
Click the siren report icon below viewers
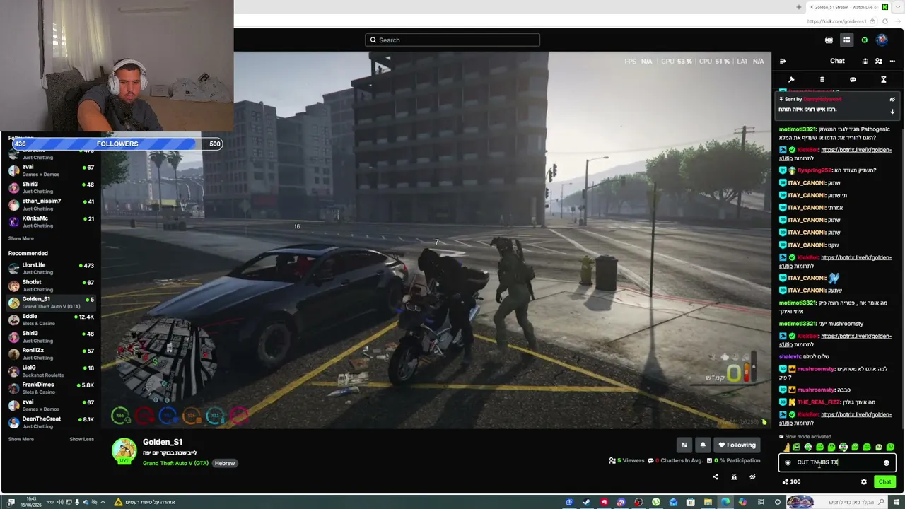pos(734,477)
